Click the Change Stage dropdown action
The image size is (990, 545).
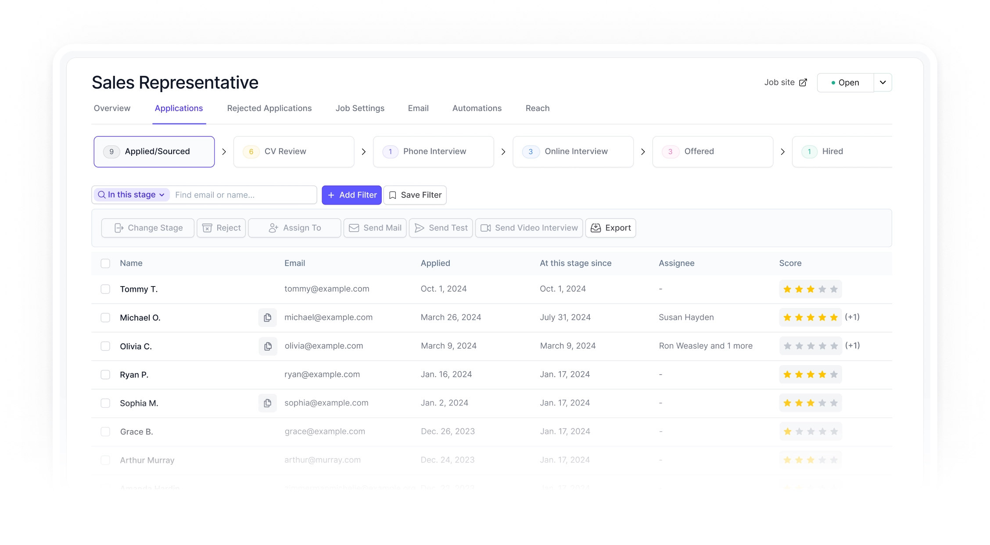pos(147,228)
